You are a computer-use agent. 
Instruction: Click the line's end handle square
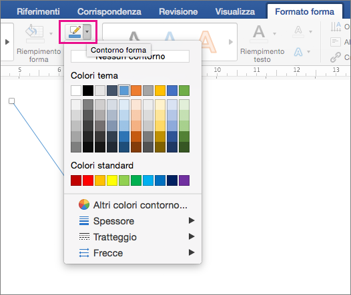11,101
